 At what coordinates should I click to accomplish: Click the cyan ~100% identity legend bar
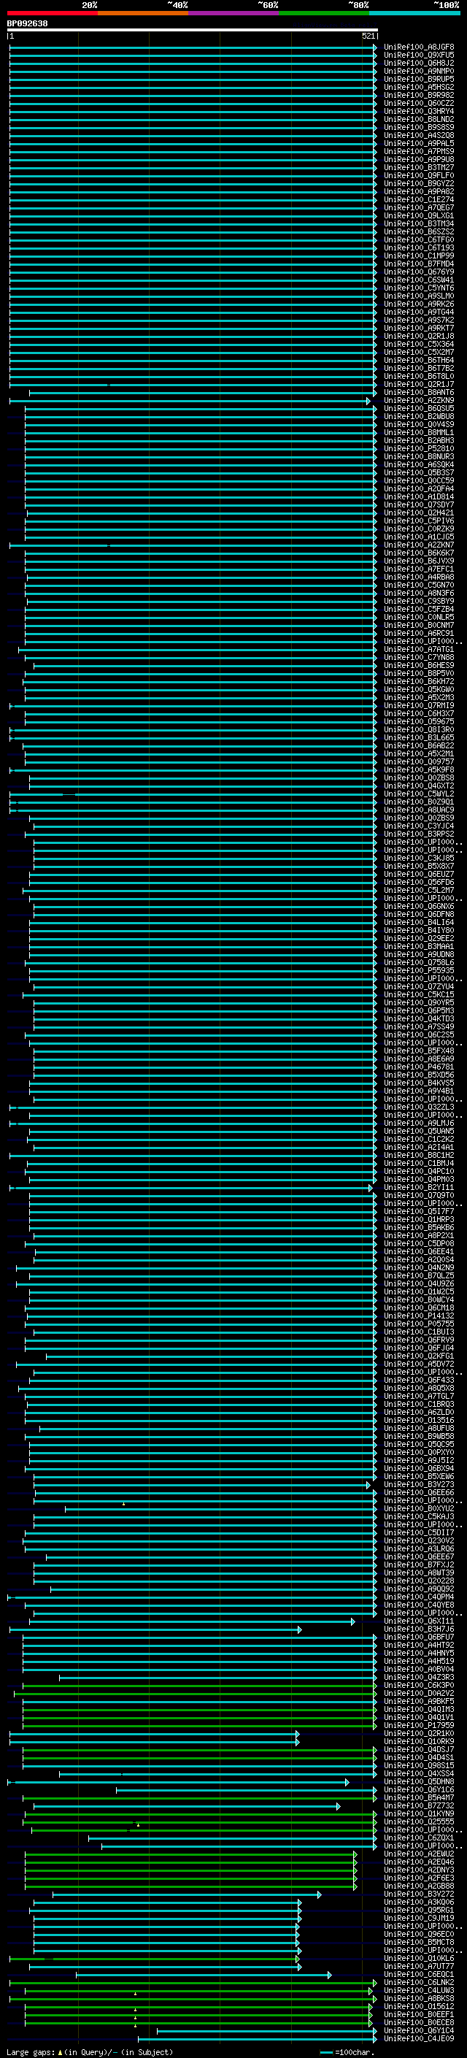coord(414,13)
